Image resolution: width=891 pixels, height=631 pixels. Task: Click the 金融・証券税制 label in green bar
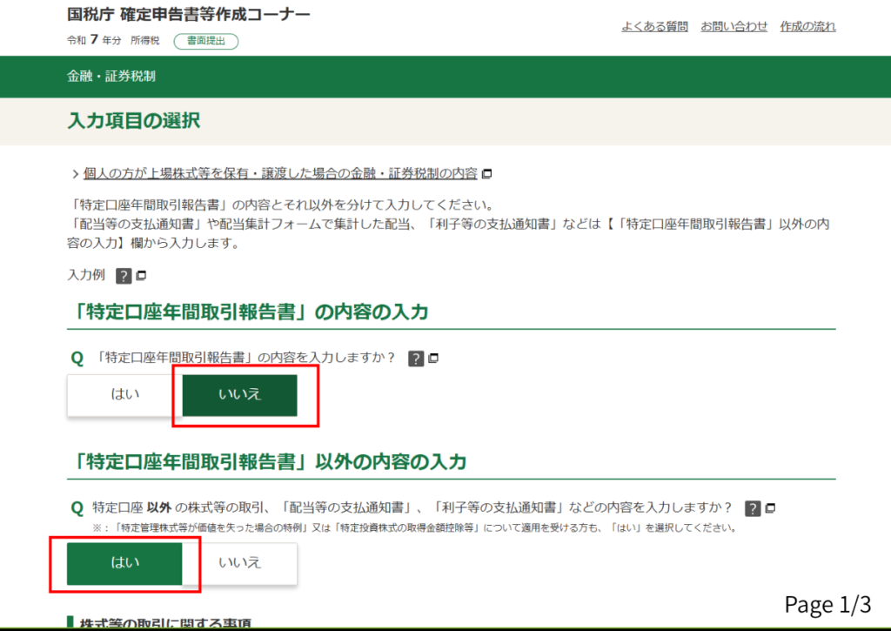coord(111,77)
